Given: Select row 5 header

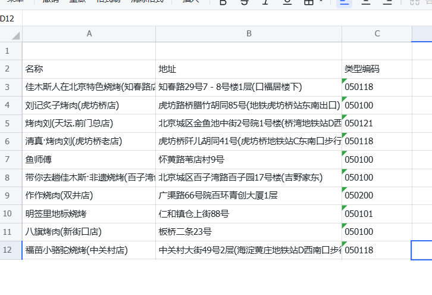Looking at the screenshot, I should click(x=11, y=123).
